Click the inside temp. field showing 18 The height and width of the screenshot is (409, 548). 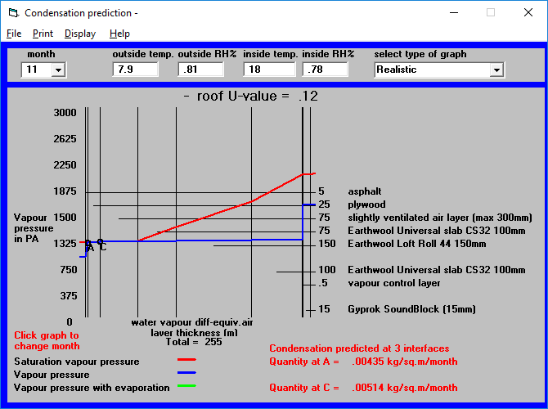click(269, 70)
